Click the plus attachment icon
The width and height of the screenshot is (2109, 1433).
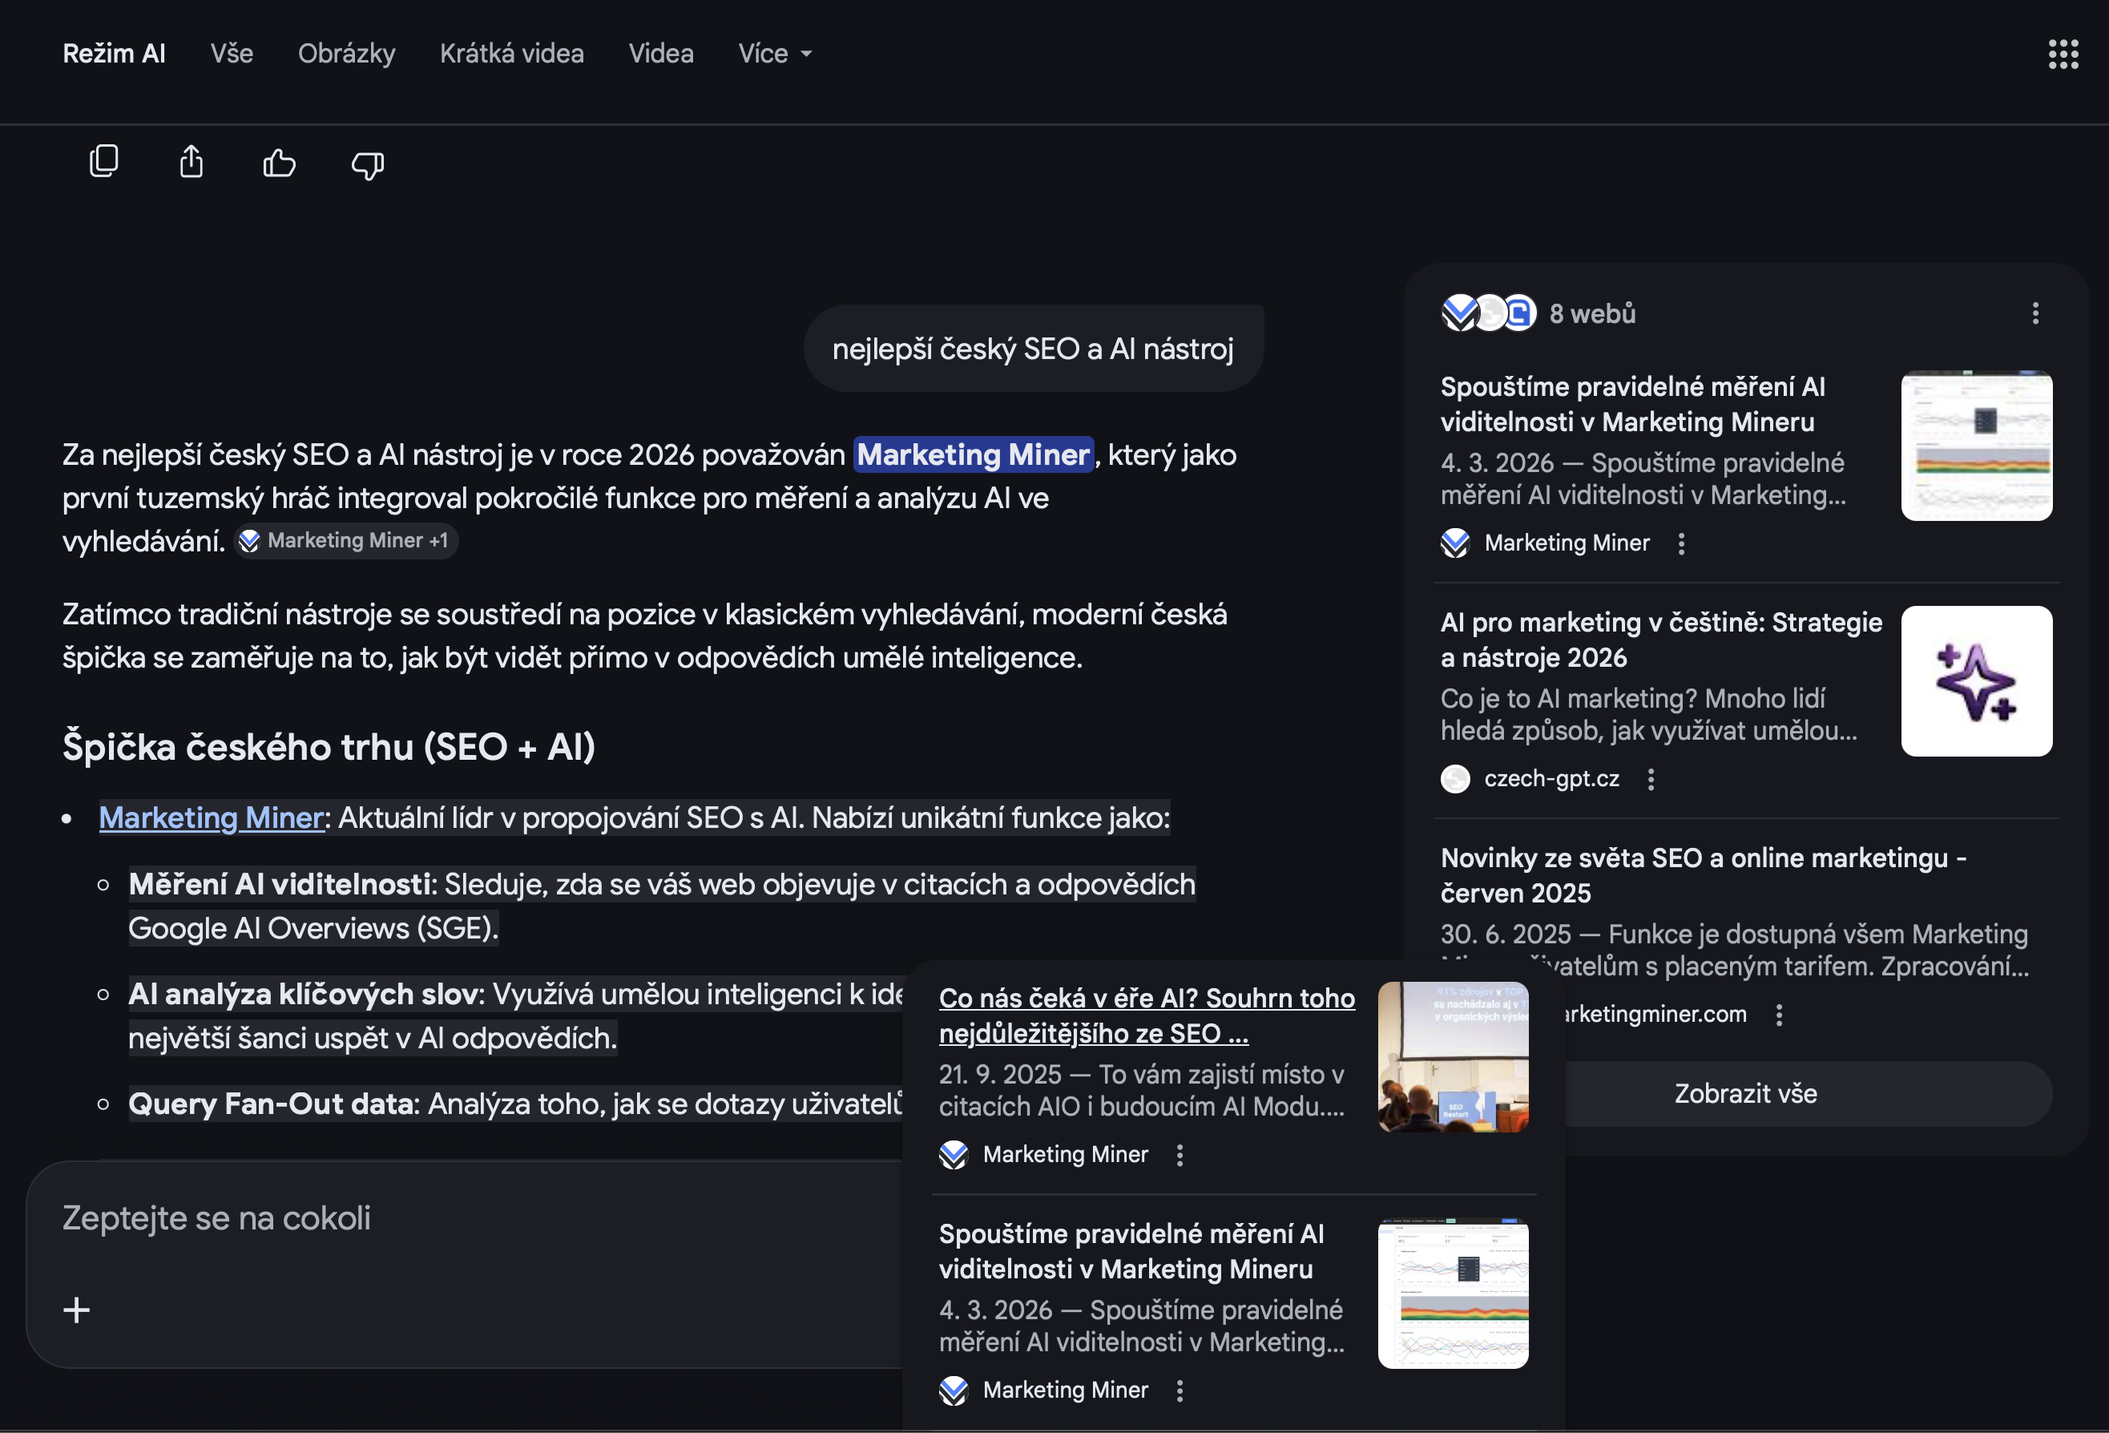tap(76, 1309)
